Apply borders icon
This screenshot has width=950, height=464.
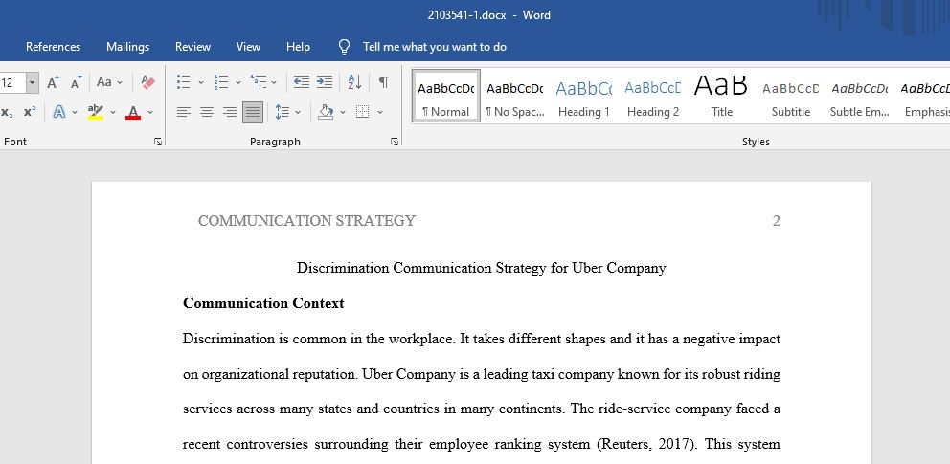362,112
